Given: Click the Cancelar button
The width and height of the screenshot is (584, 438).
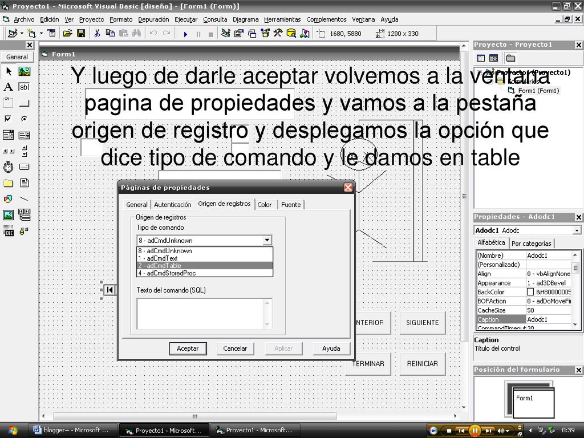Looking at the screenshot, I should tap(235, 348).
